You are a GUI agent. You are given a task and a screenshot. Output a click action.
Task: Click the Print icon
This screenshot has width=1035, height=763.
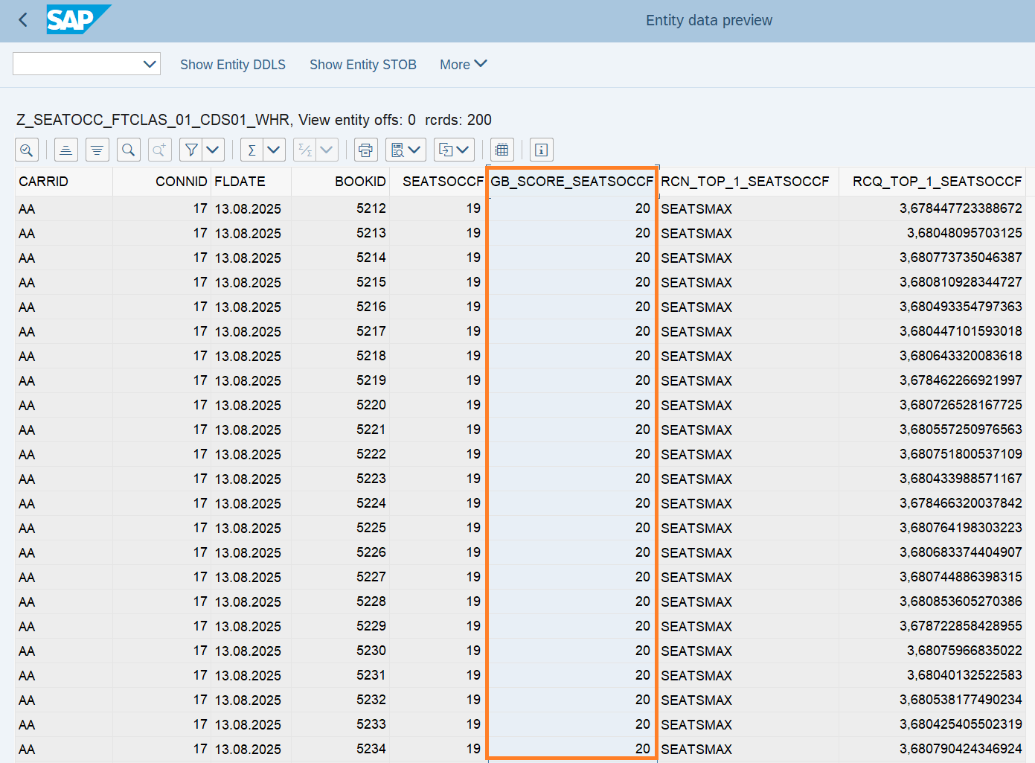pos(365,150)
